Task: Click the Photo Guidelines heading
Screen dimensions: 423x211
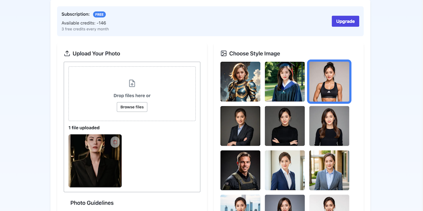Action: 92,203
